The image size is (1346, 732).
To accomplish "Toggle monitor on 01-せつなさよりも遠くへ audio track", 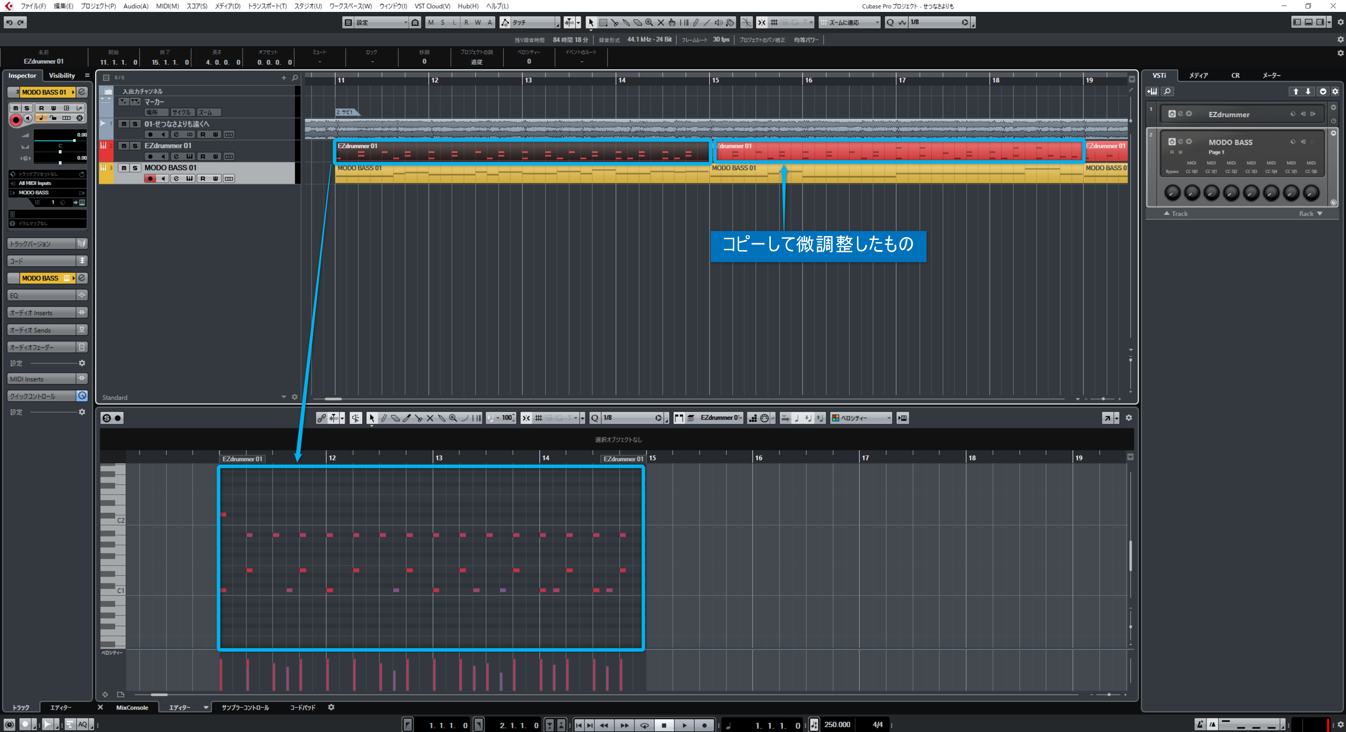I will (163, 135).
